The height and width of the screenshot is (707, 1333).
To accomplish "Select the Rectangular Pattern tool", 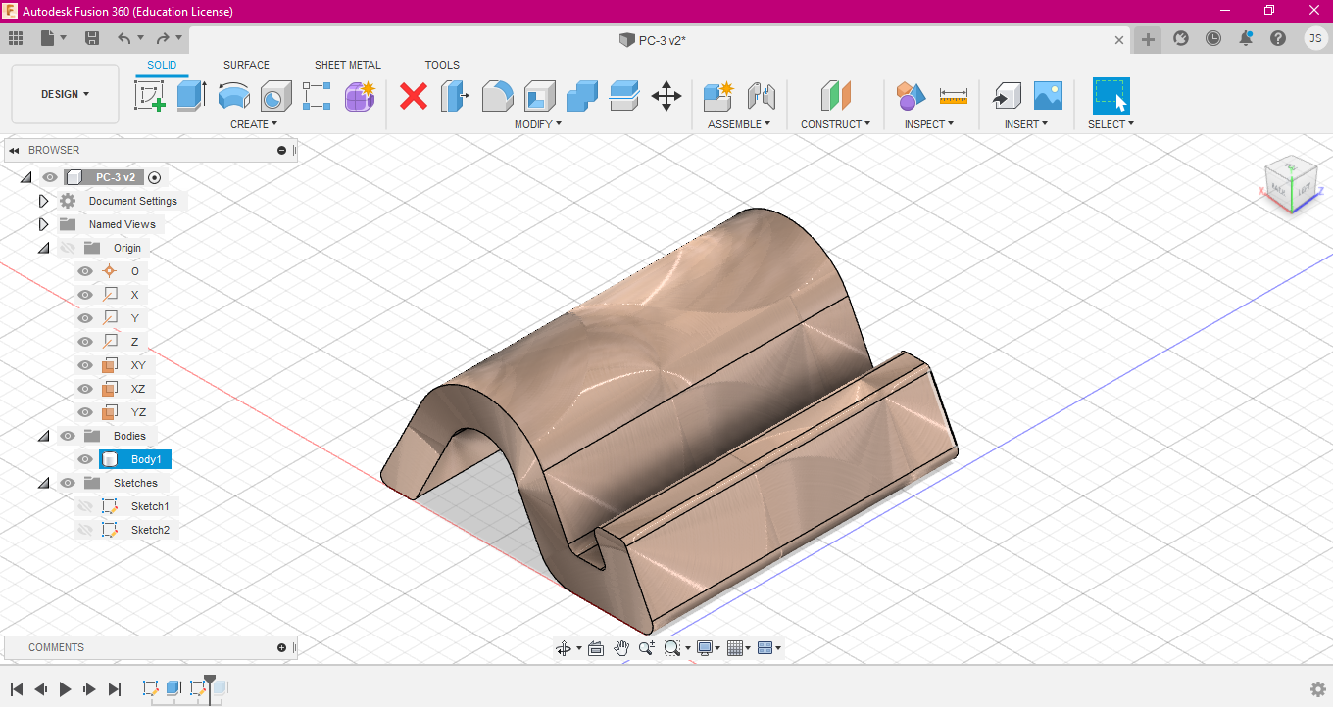I will tap(318, 95).
